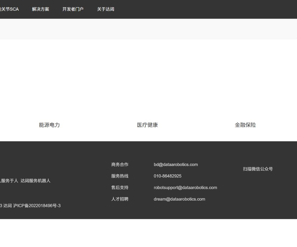
Task: Click the 服务热线 label
Action: point(120,176)
